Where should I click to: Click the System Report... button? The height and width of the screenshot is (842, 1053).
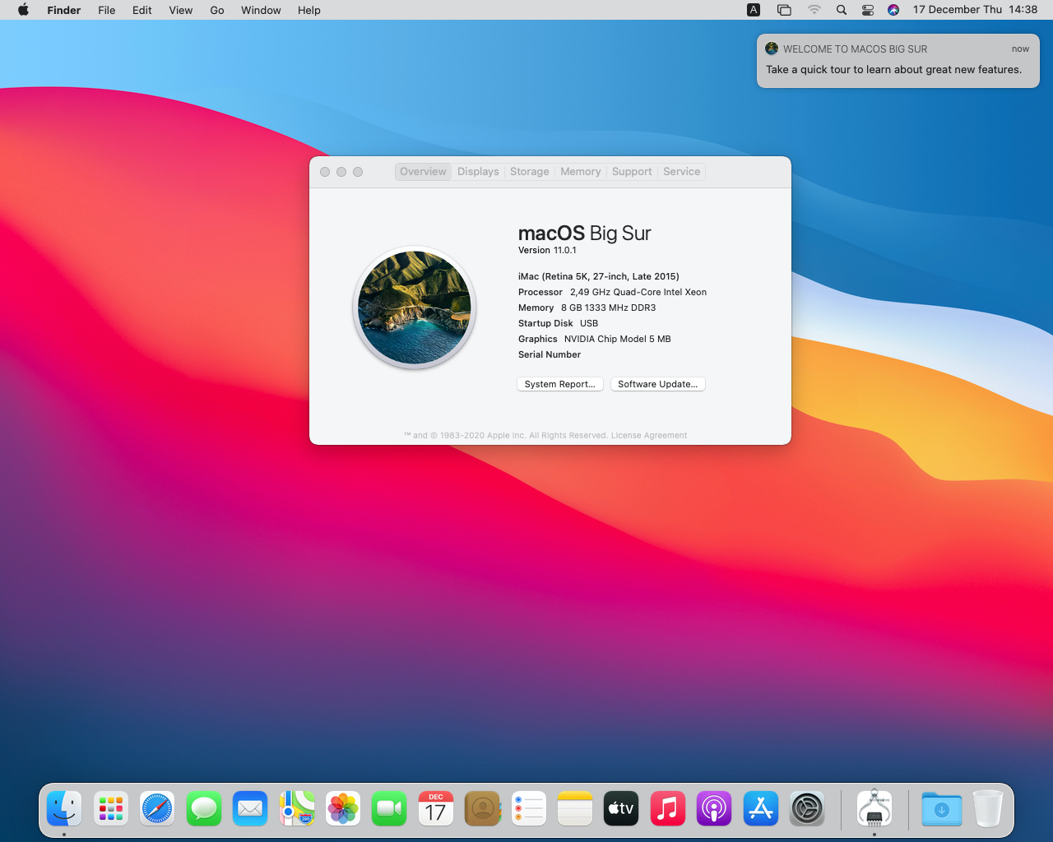tap(559, 384)
